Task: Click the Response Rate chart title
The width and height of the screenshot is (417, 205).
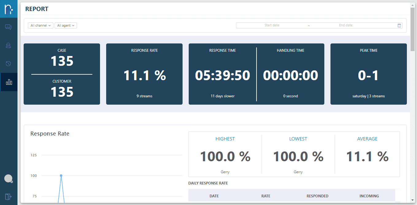Action: coord(50,134)
